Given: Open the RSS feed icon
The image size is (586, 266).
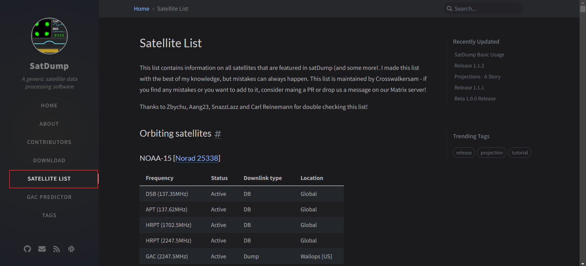Looking at the screenshot, I should 56,249.
